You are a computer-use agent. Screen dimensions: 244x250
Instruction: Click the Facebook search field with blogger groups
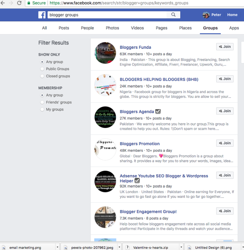[x=107, y=15]
